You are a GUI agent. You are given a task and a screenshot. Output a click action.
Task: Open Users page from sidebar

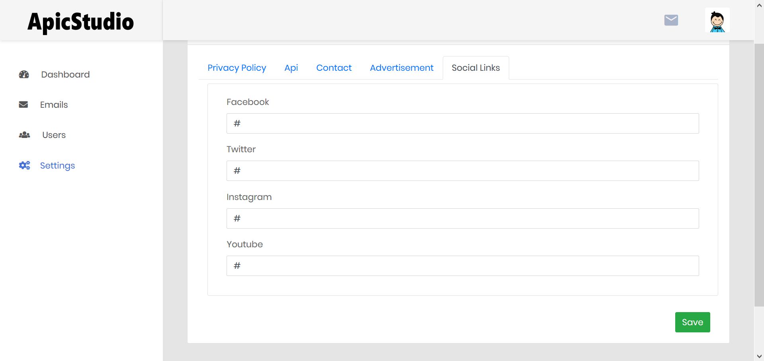tap(54, 135)
